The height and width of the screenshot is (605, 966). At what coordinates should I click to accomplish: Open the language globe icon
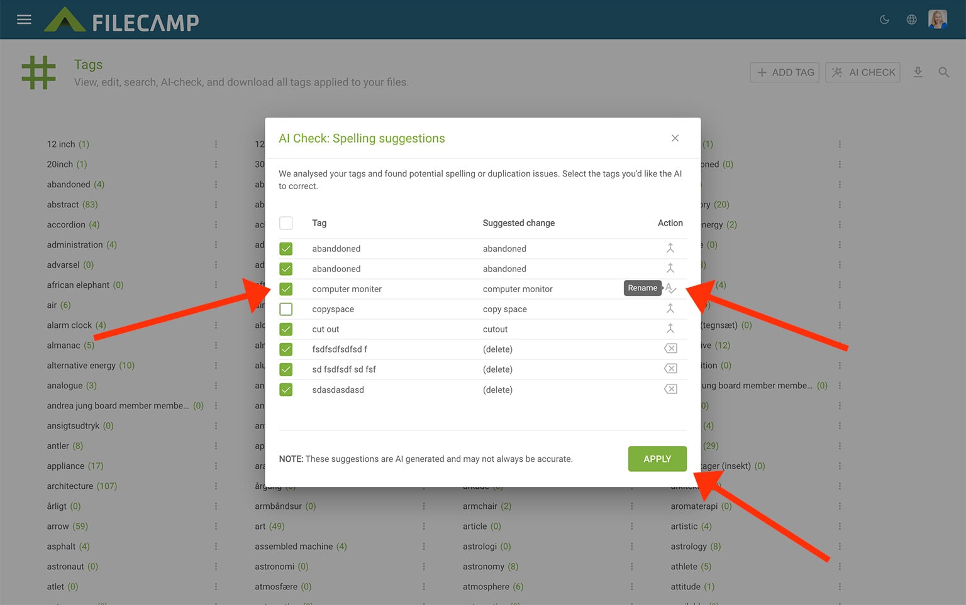pos(911,19)
